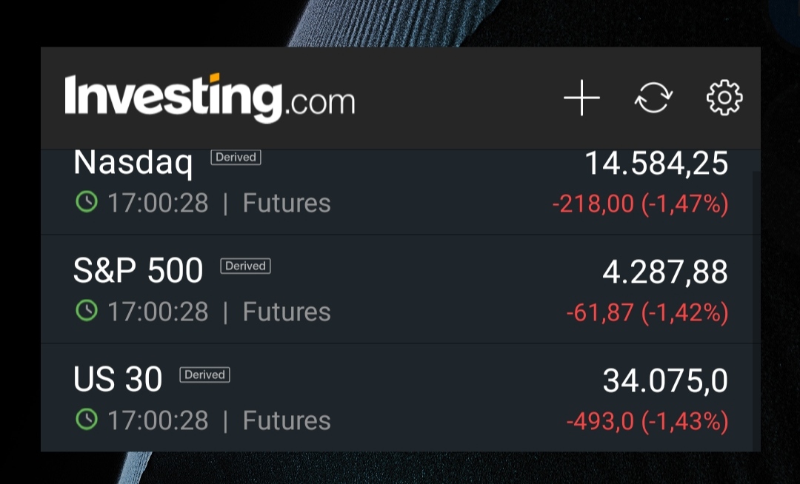Open the S&P 500 futures quote
Screen dimensions: 800x484
138,272
